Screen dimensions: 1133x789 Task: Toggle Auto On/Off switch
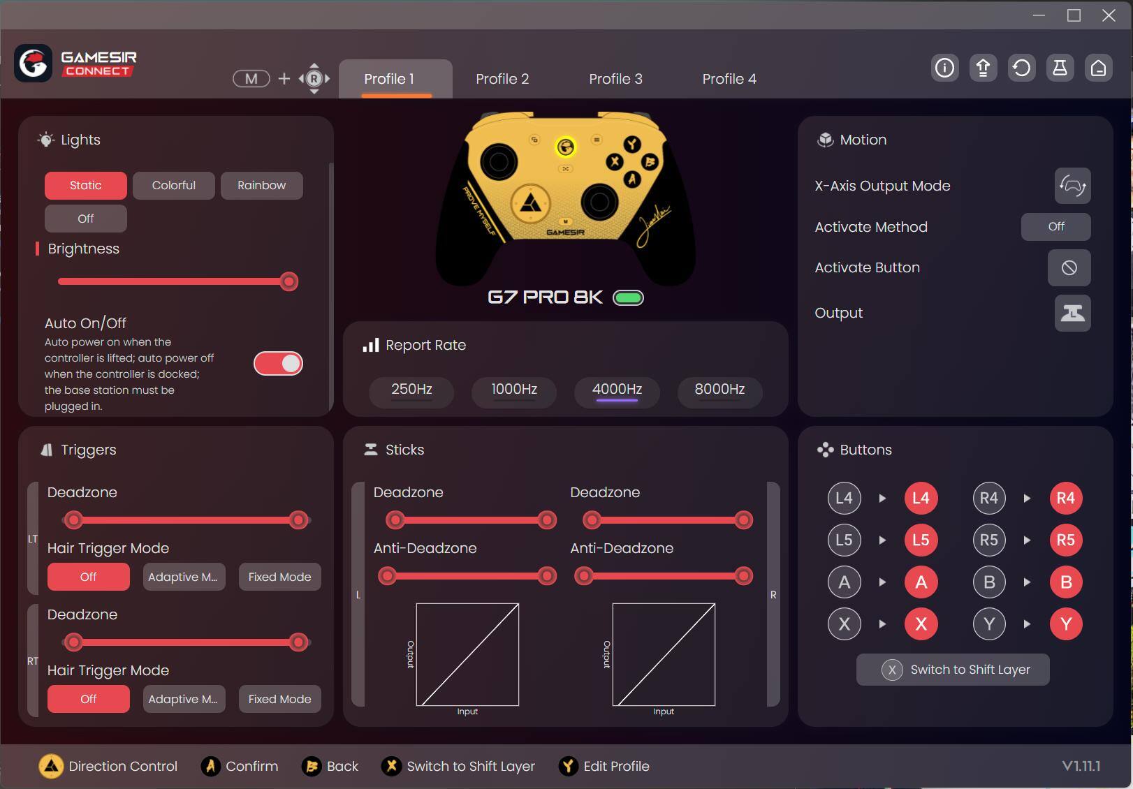pyautogui.click(x=278, y=364)
